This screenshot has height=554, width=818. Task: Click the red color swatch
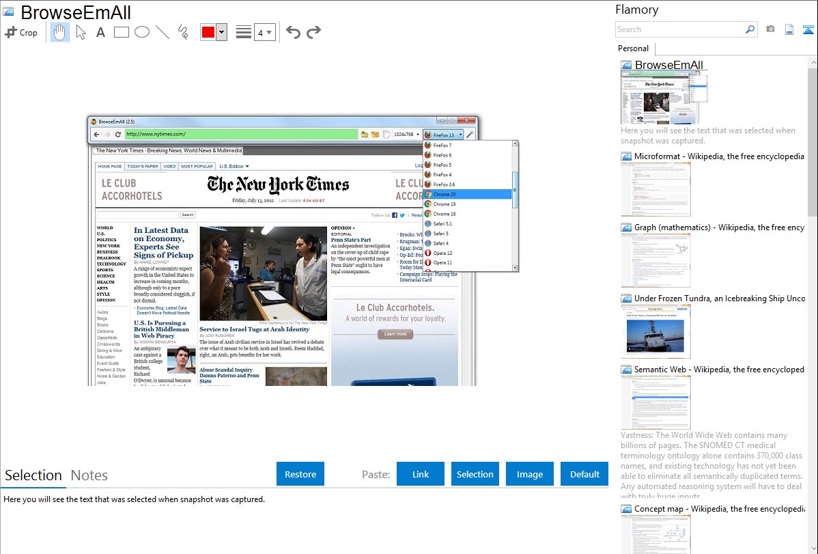[208, 32]
